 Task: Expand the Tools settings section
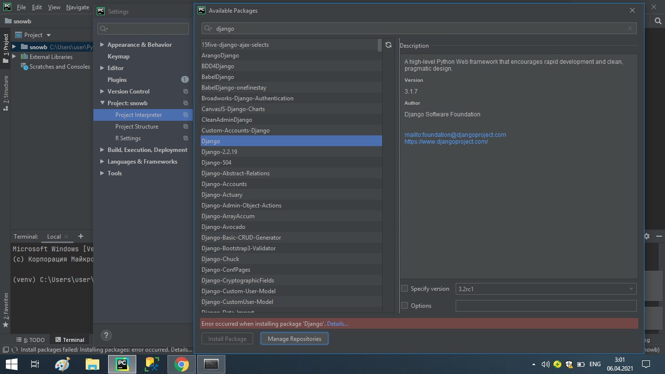click(102, 173)
